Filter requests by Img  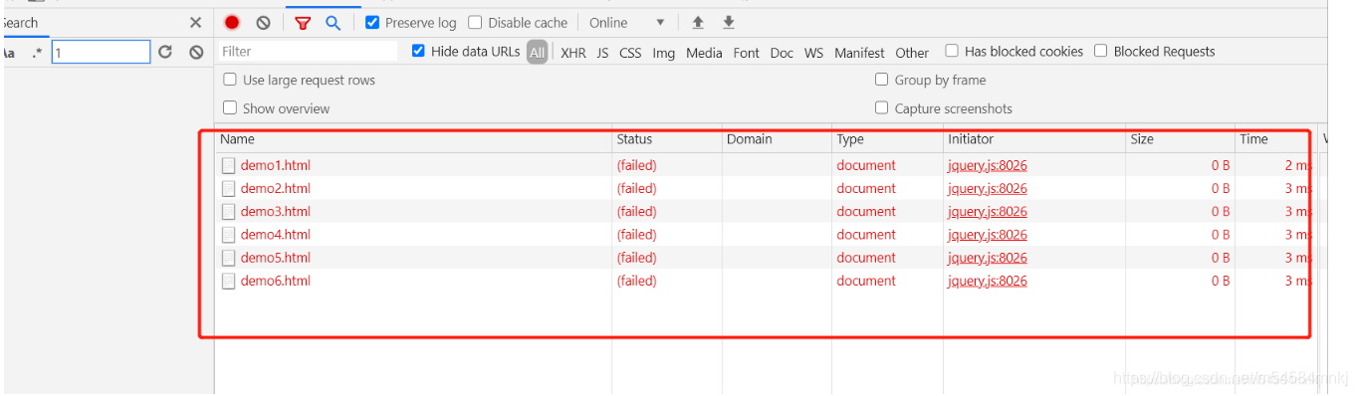pyautogui.click(x=664, y=53)
